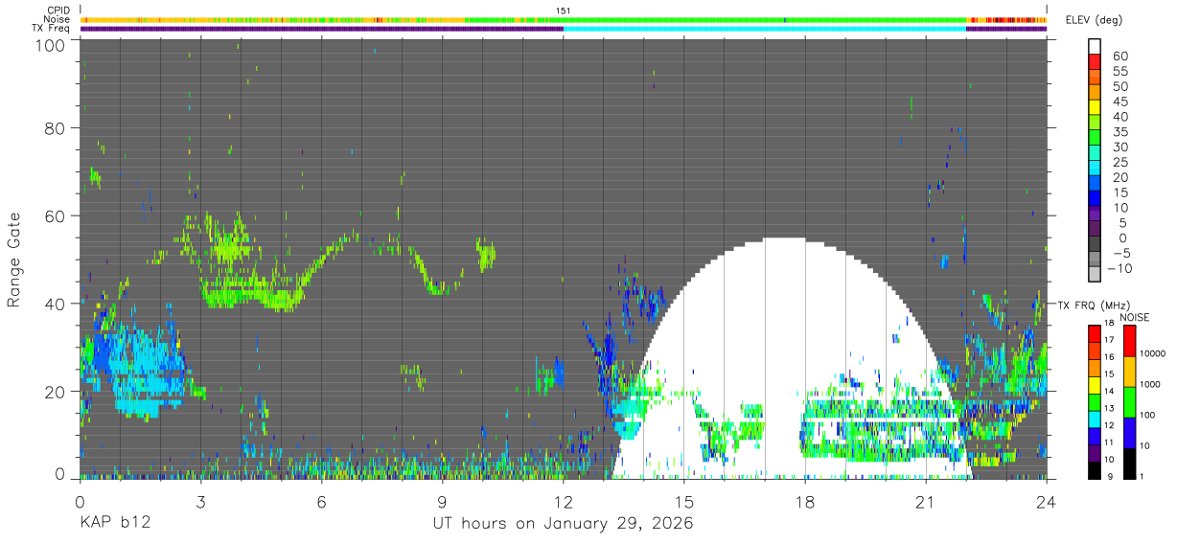Click the red 17–18 MHz TX FRQ swatch
This screenshot has height=543, width=1177.
(x=1094, y=332)
